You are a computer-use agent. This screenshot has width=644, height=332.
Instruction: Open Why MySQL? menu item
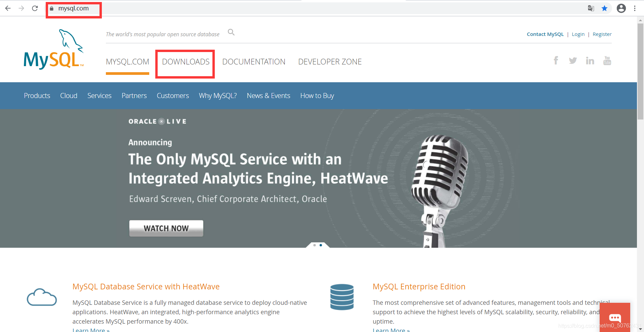coord(218,96)
